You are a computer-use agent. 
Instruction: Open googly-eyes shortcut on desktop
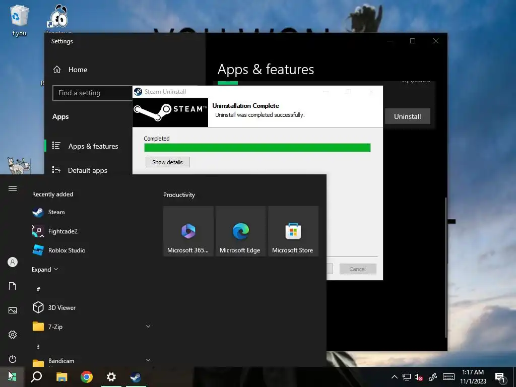point(58,18)
